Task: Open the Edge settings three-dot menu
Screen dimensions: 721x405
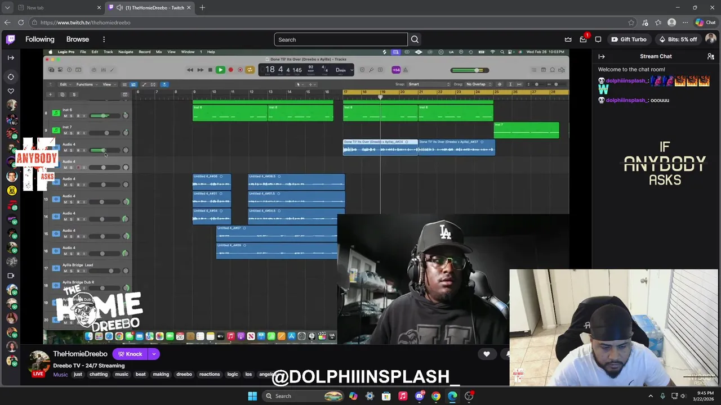Action: (x=685, y=22)
